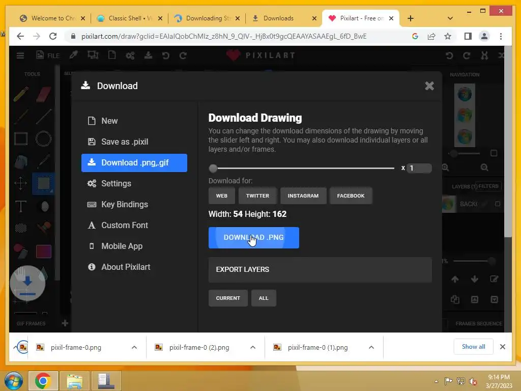Select the Circle tool
This screenshot has width=521, height=391.
[44, 138]
